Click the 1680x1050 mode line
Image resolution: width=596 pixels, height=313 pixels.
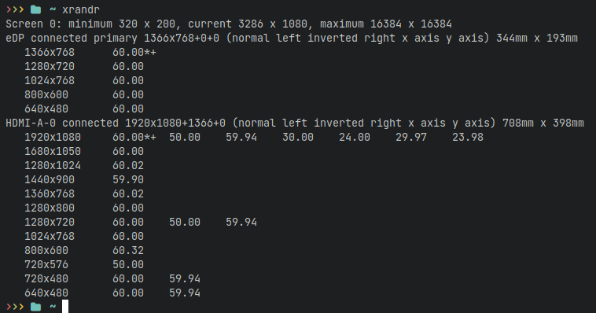[x=84, y=151]
